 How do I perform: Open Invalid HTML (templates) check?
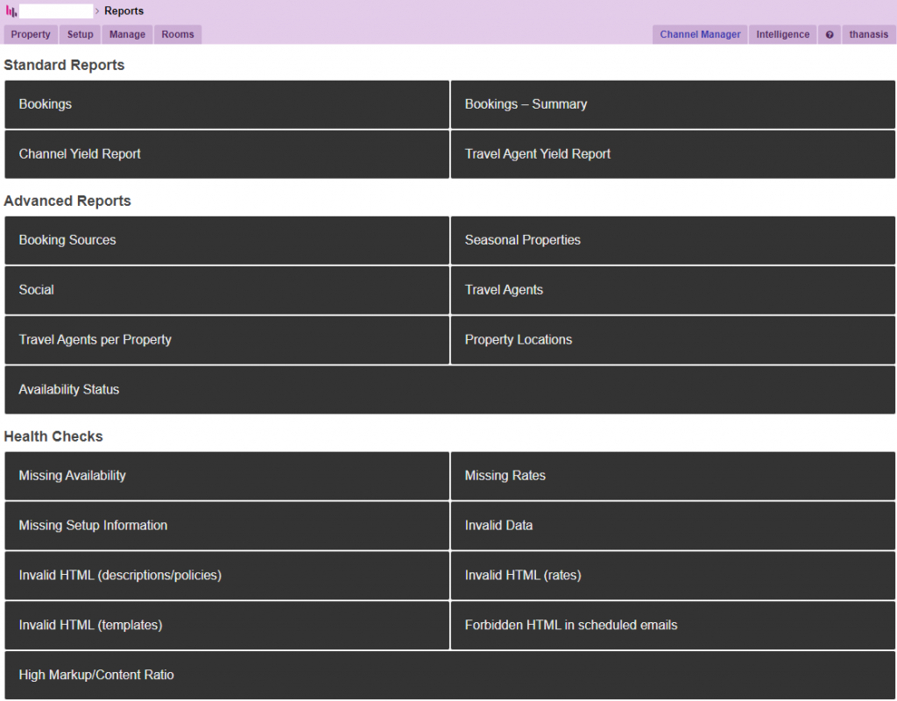point(227,626)
